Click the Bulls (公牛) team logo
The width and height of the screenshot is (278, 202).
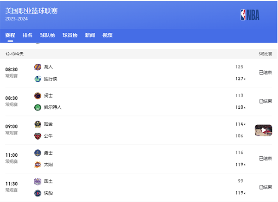(38, 136)
